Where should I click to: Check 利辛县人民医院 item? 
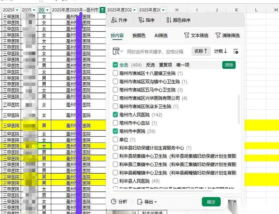(115, 181)
